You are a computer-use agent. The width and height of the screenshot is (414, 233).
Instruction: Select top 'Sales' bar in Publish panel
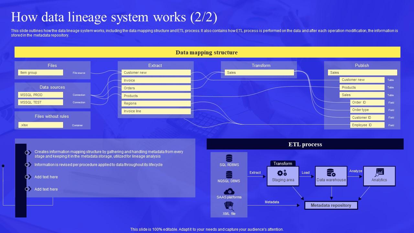363,72
